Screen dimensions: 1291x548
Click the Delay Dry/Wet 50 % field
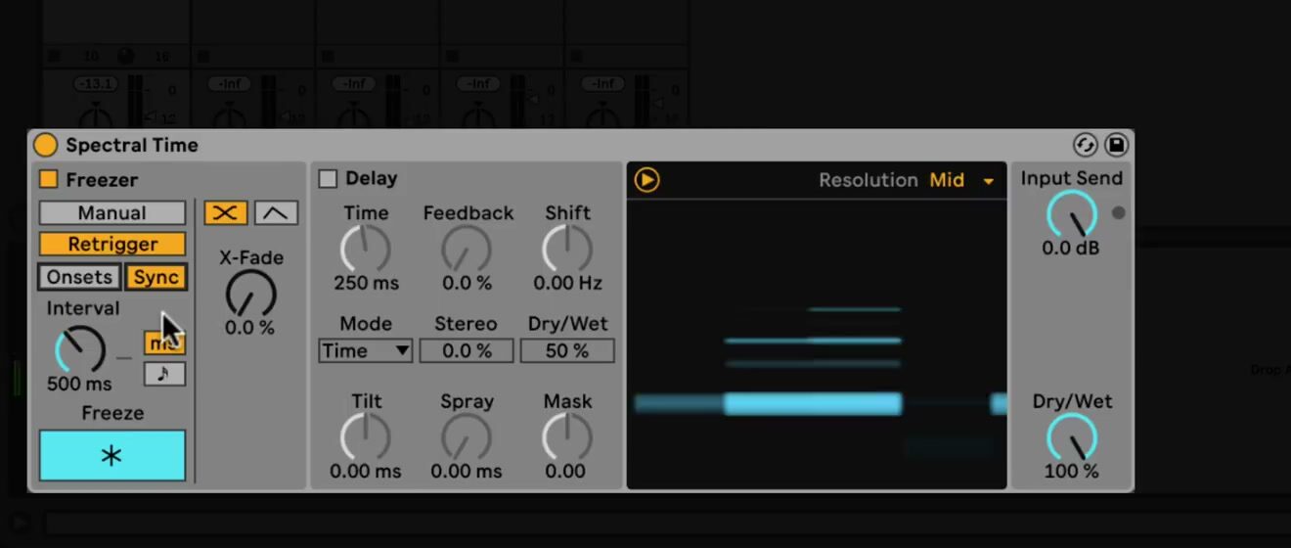[567, 350]
